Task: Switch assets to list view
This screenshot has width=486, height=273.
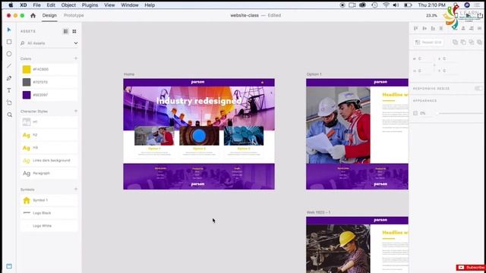Action: tap(66, 31)
